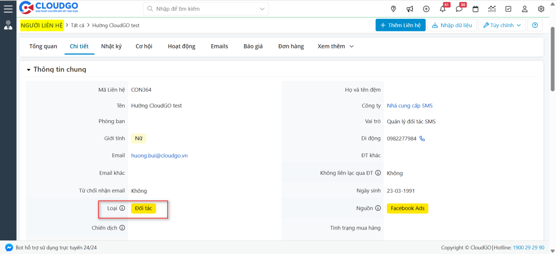Open quick create with the plus circle icon
This screenshot has width=556, height=254.
coord(426,9)
